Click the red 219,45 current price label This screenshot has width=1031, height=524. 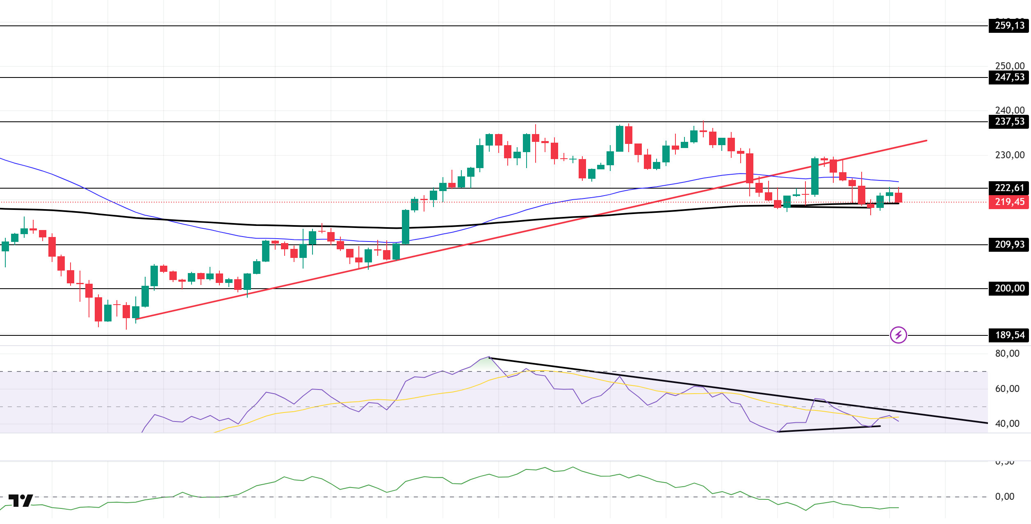pyautogui.click(x=1009, y=202)
